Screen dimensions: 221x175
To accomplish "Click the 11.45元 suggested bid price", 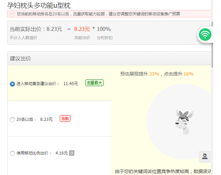I will [x=71, y=84].
